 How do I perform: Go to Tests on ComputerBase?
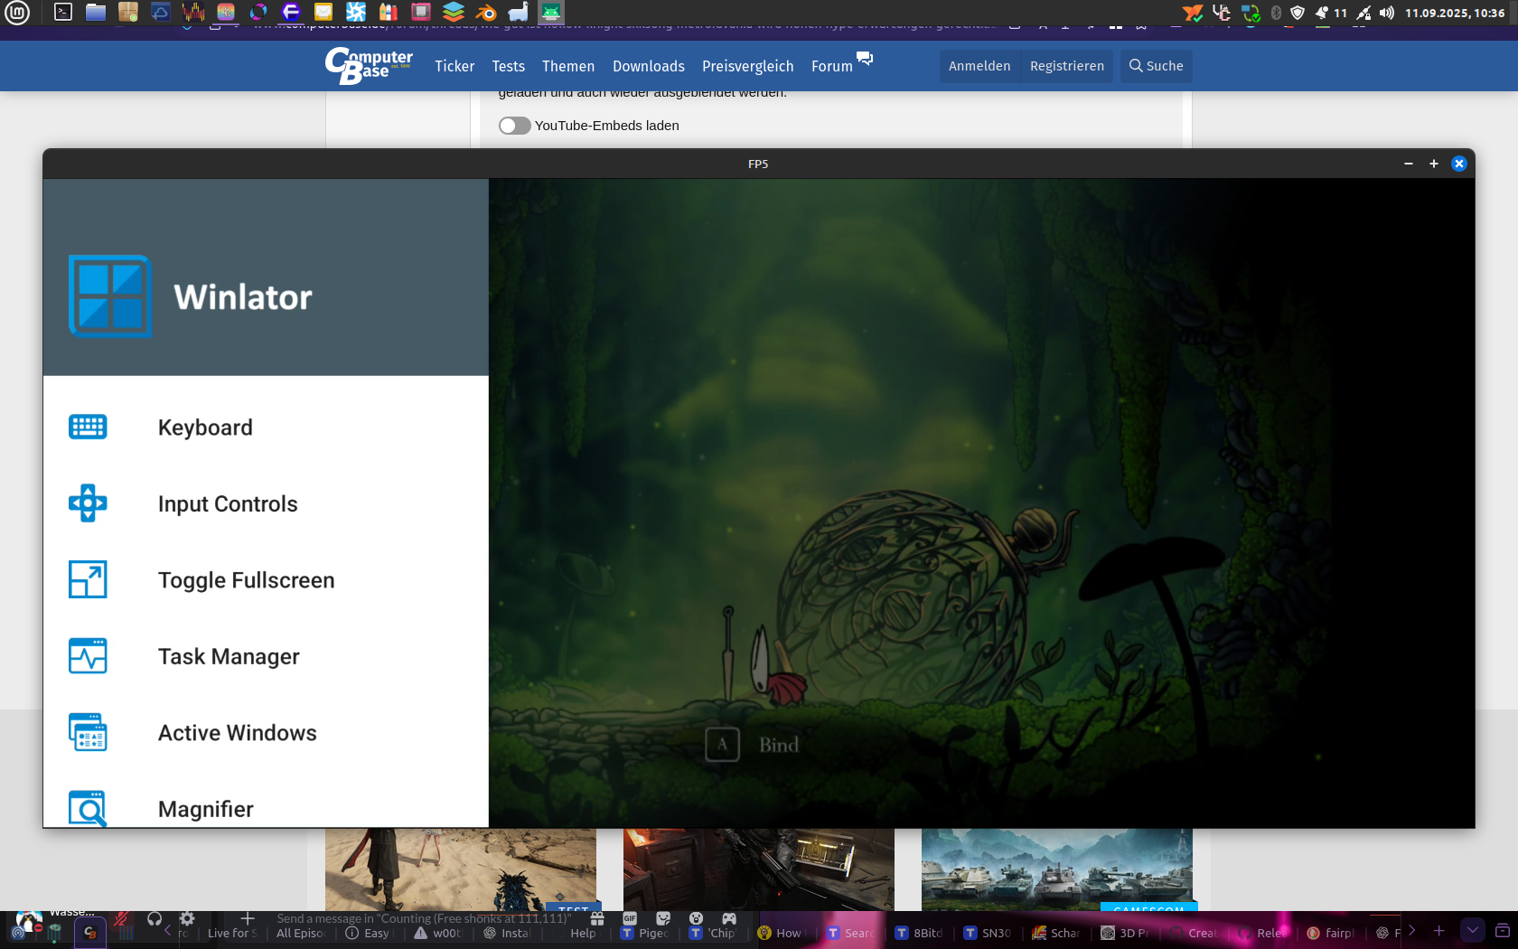508,66
